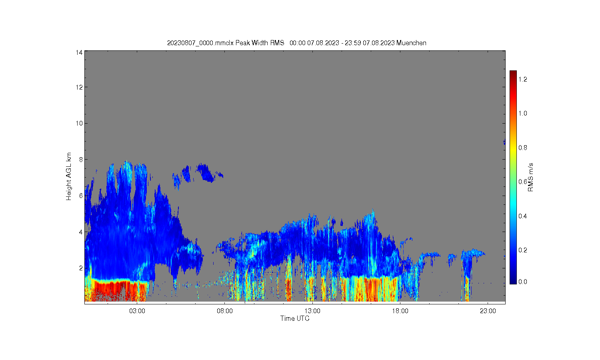600x360 pixels.
Task: Click the 18:00 time tick label
Action: click(400, 311)
